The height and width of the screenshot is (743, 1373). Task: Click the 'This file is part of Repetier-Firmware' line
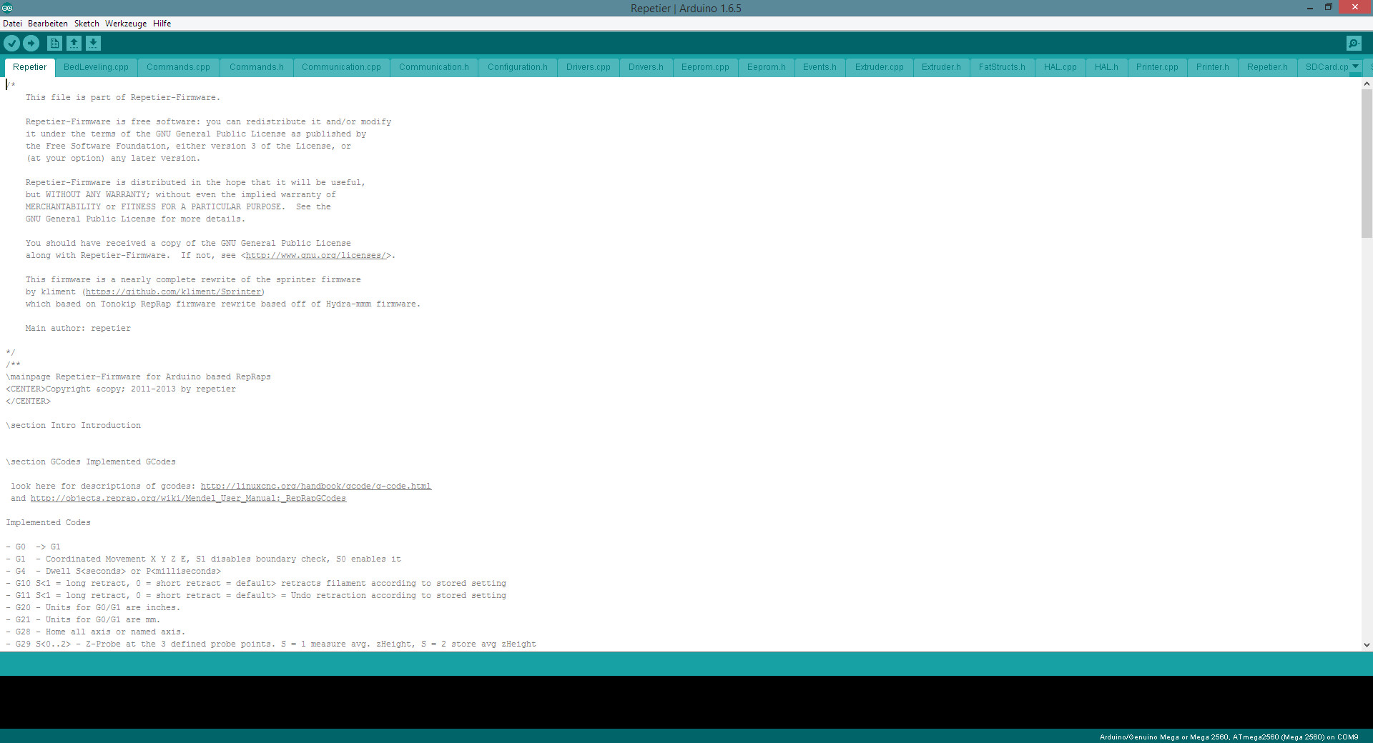point(123,98)
